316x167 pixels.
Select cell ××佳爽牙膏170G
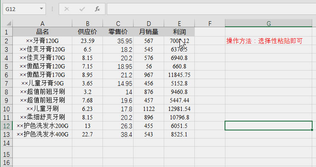click(43, 58)
